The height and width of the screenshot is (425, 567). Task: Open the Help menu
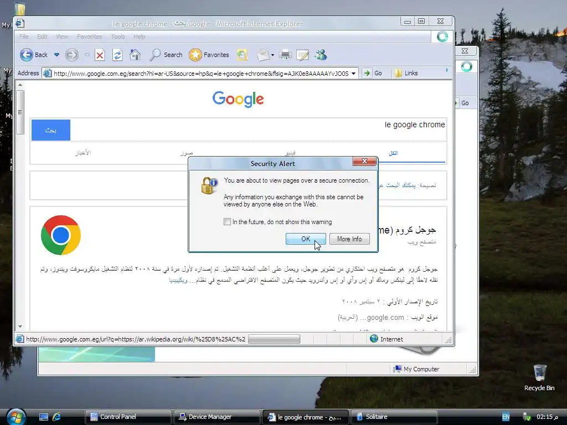click(139, 37)
